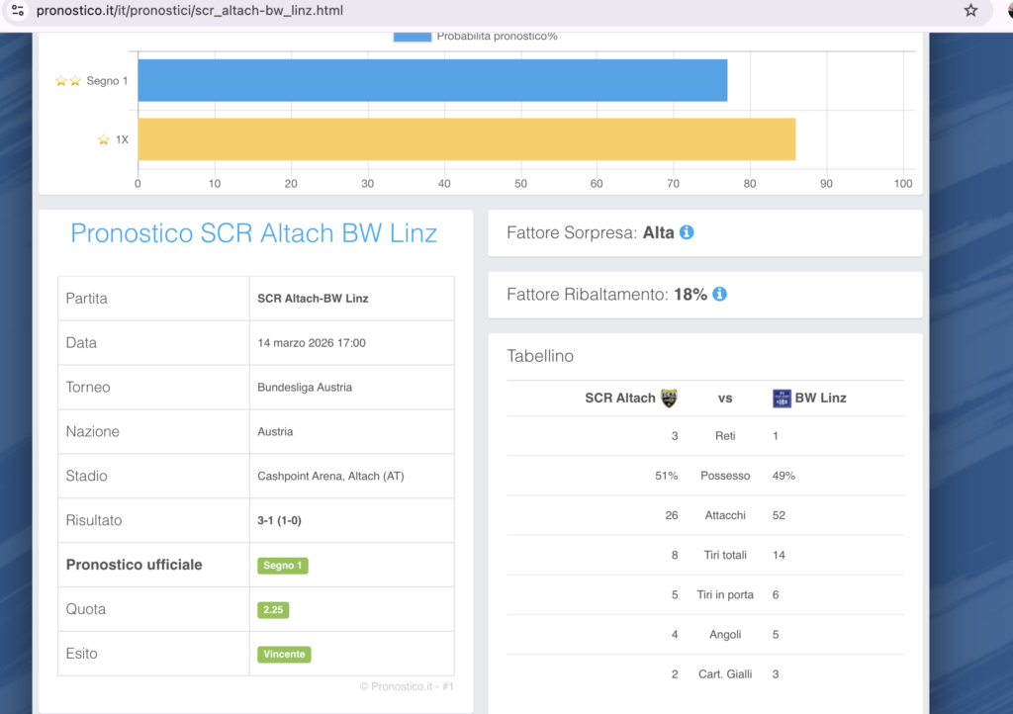The width and height of the screenshot is (1013, 714).
Task: Click the green Vincente outcome badge
Action: pyautogui.click(x=284, y=655)
